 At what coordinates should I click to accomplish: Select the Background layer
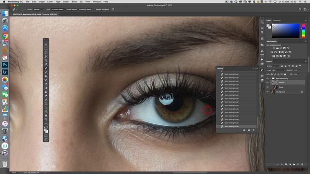point(285,92)
